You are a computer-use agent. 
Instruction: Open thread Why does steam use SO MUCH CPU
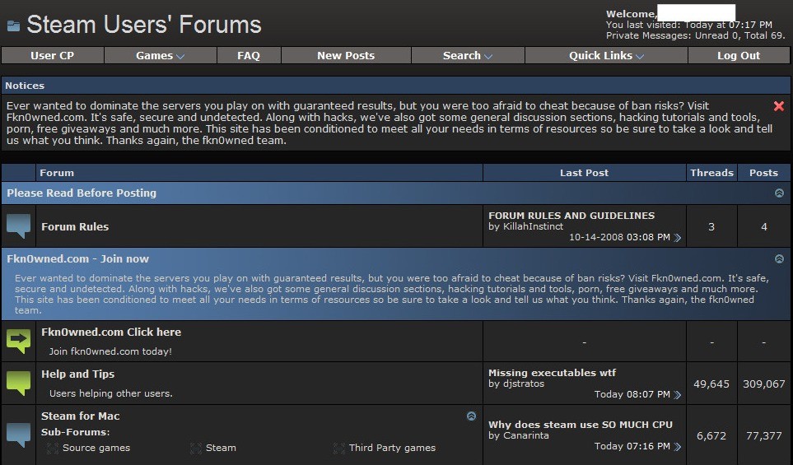[x=581, y=425]
